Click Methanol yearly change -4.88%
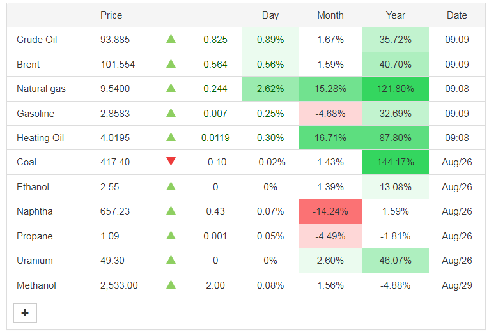The height and width of the screenshot is (334, 489). pos(396,285)
